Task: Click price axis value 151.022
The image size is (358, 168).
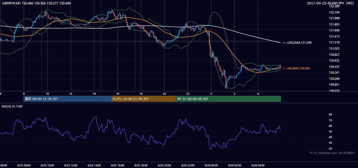Action: pos(334,48)
